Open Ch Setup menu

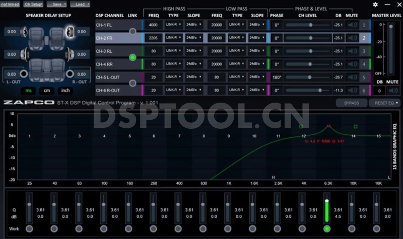pyautogui.click(x=33, y=4)
